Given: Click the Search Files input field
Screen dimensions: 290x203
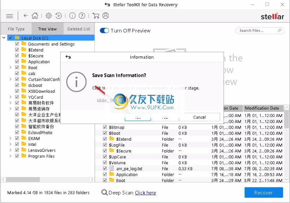Looking at the screenshot, I should 260,30.
